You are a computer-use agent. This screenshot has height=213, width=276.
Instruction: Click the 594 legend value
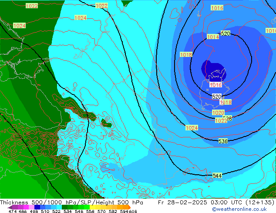[x=124, y=211]
